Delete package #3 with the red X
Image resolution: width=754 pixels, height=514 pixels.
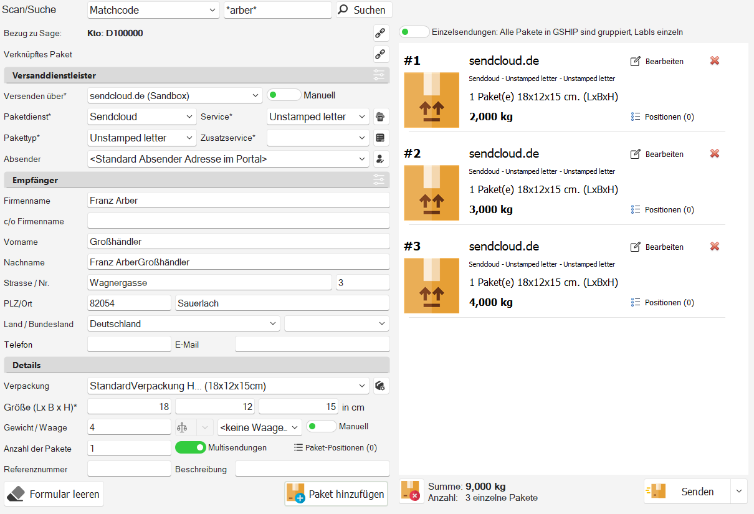[715, 247]
